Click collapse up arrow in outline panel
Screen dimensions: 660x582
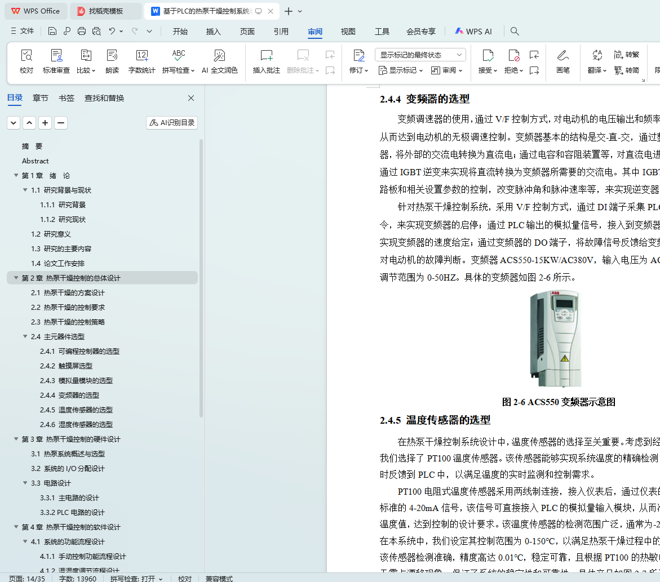(x=29, y=123)
